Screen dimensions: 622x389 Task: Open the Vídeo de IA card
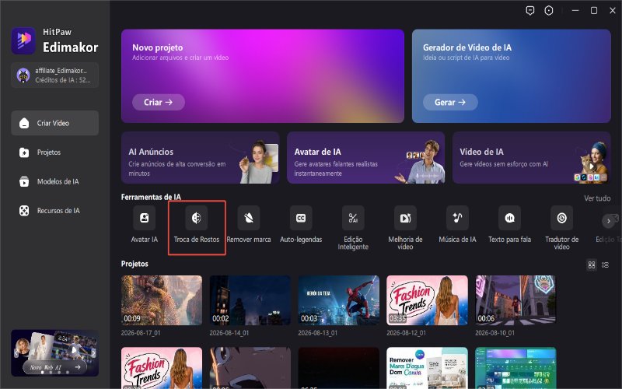click(532, 158)
